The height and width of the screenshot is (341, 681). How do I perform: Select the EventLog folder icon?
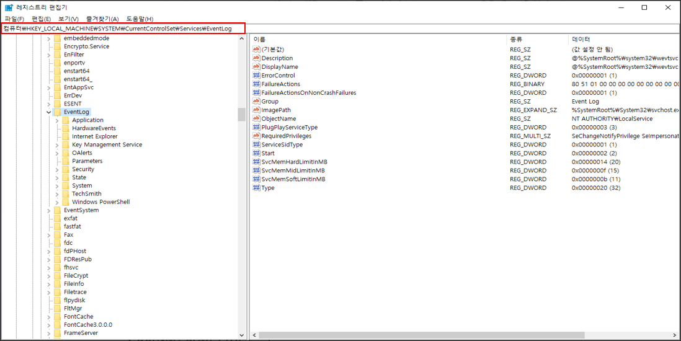pyautogui.click(x=57, y=112)
